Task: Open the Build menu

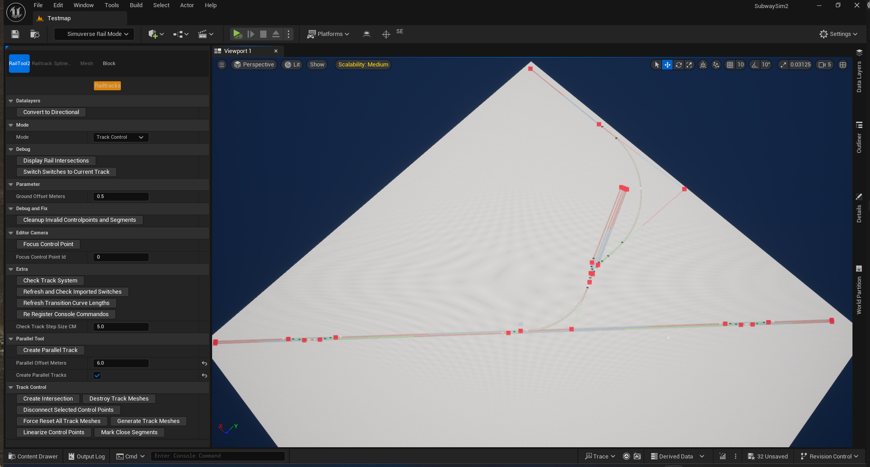Action: tap(136, 5)
